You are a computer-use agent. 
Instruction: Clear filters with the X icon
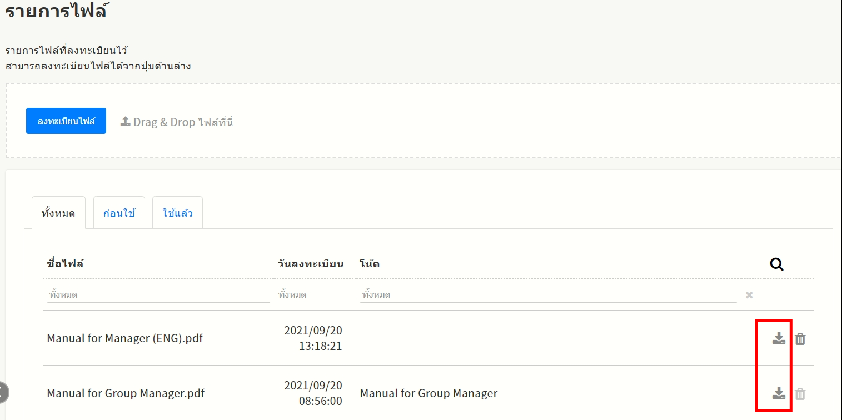[x=749, y=295]
